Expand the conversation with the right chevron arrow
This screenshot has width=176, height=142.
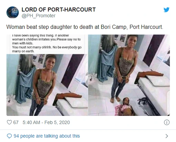point(167,136)
